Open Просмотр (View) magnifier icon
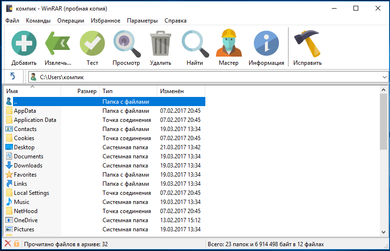This screenshot has height=251, width=390. click(x=126, y=44)
